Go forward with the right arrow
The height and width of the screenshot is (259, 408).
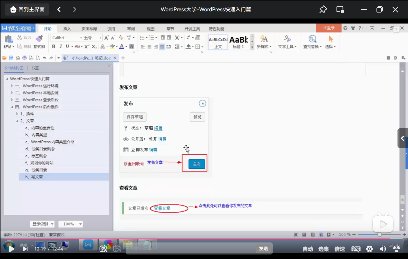click(x=74, y=10)
